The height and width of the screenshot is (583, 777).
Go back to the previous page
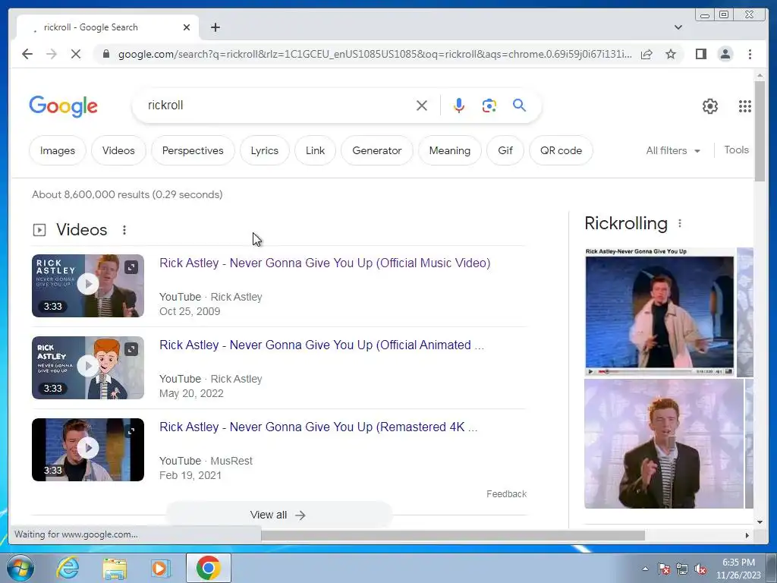[x=27, y=54]
